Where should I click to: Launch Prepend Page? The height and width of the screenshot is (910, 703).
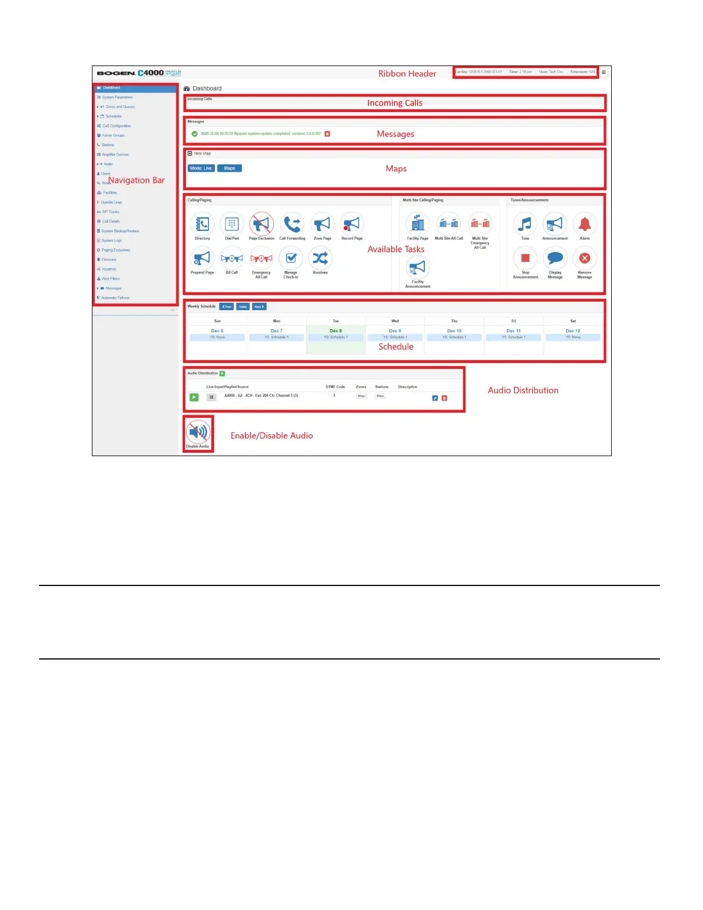pos(202,259)
